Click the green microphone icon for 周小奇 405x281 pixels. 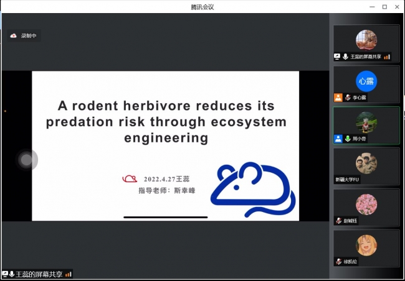(x=347, y=139)
